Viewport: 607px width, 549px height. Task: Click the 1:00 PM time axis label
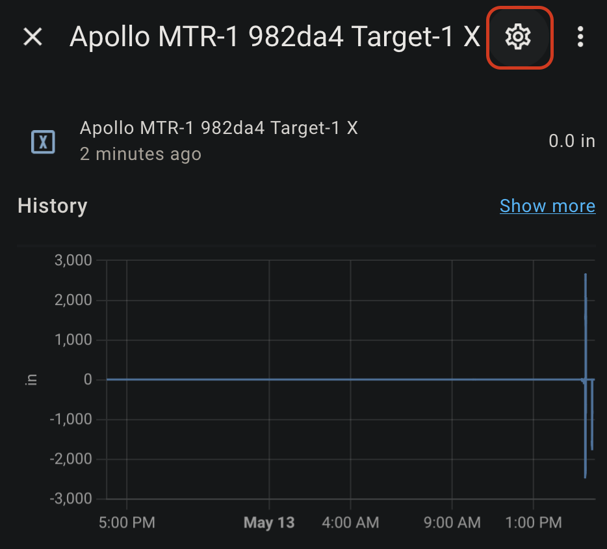(534, 522)
